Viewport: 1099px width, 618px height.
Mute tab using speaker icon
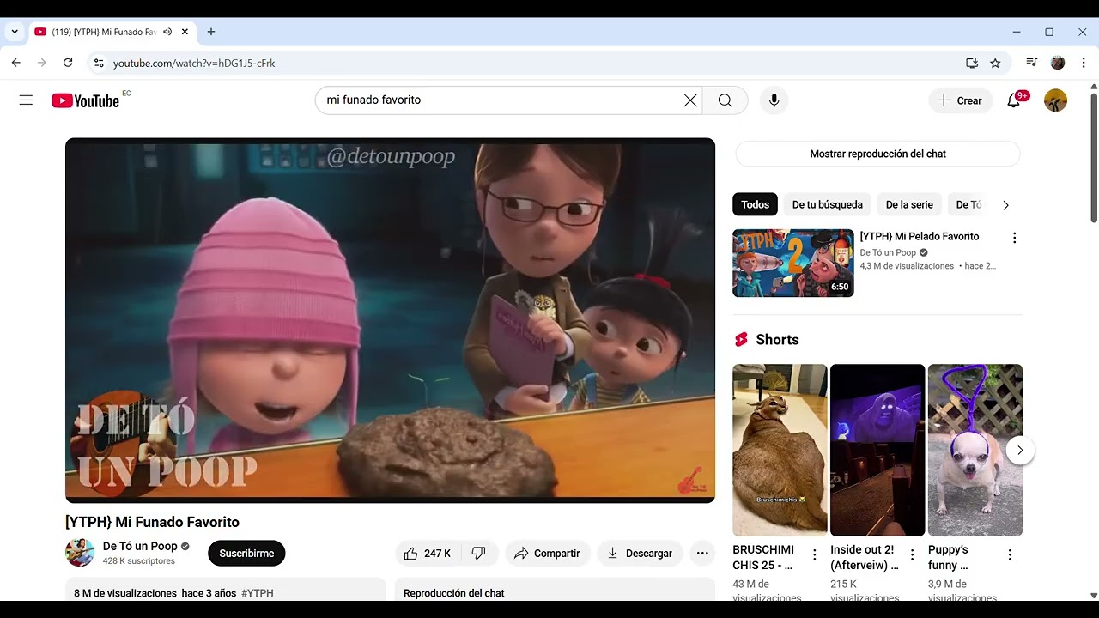coord(167,32)
